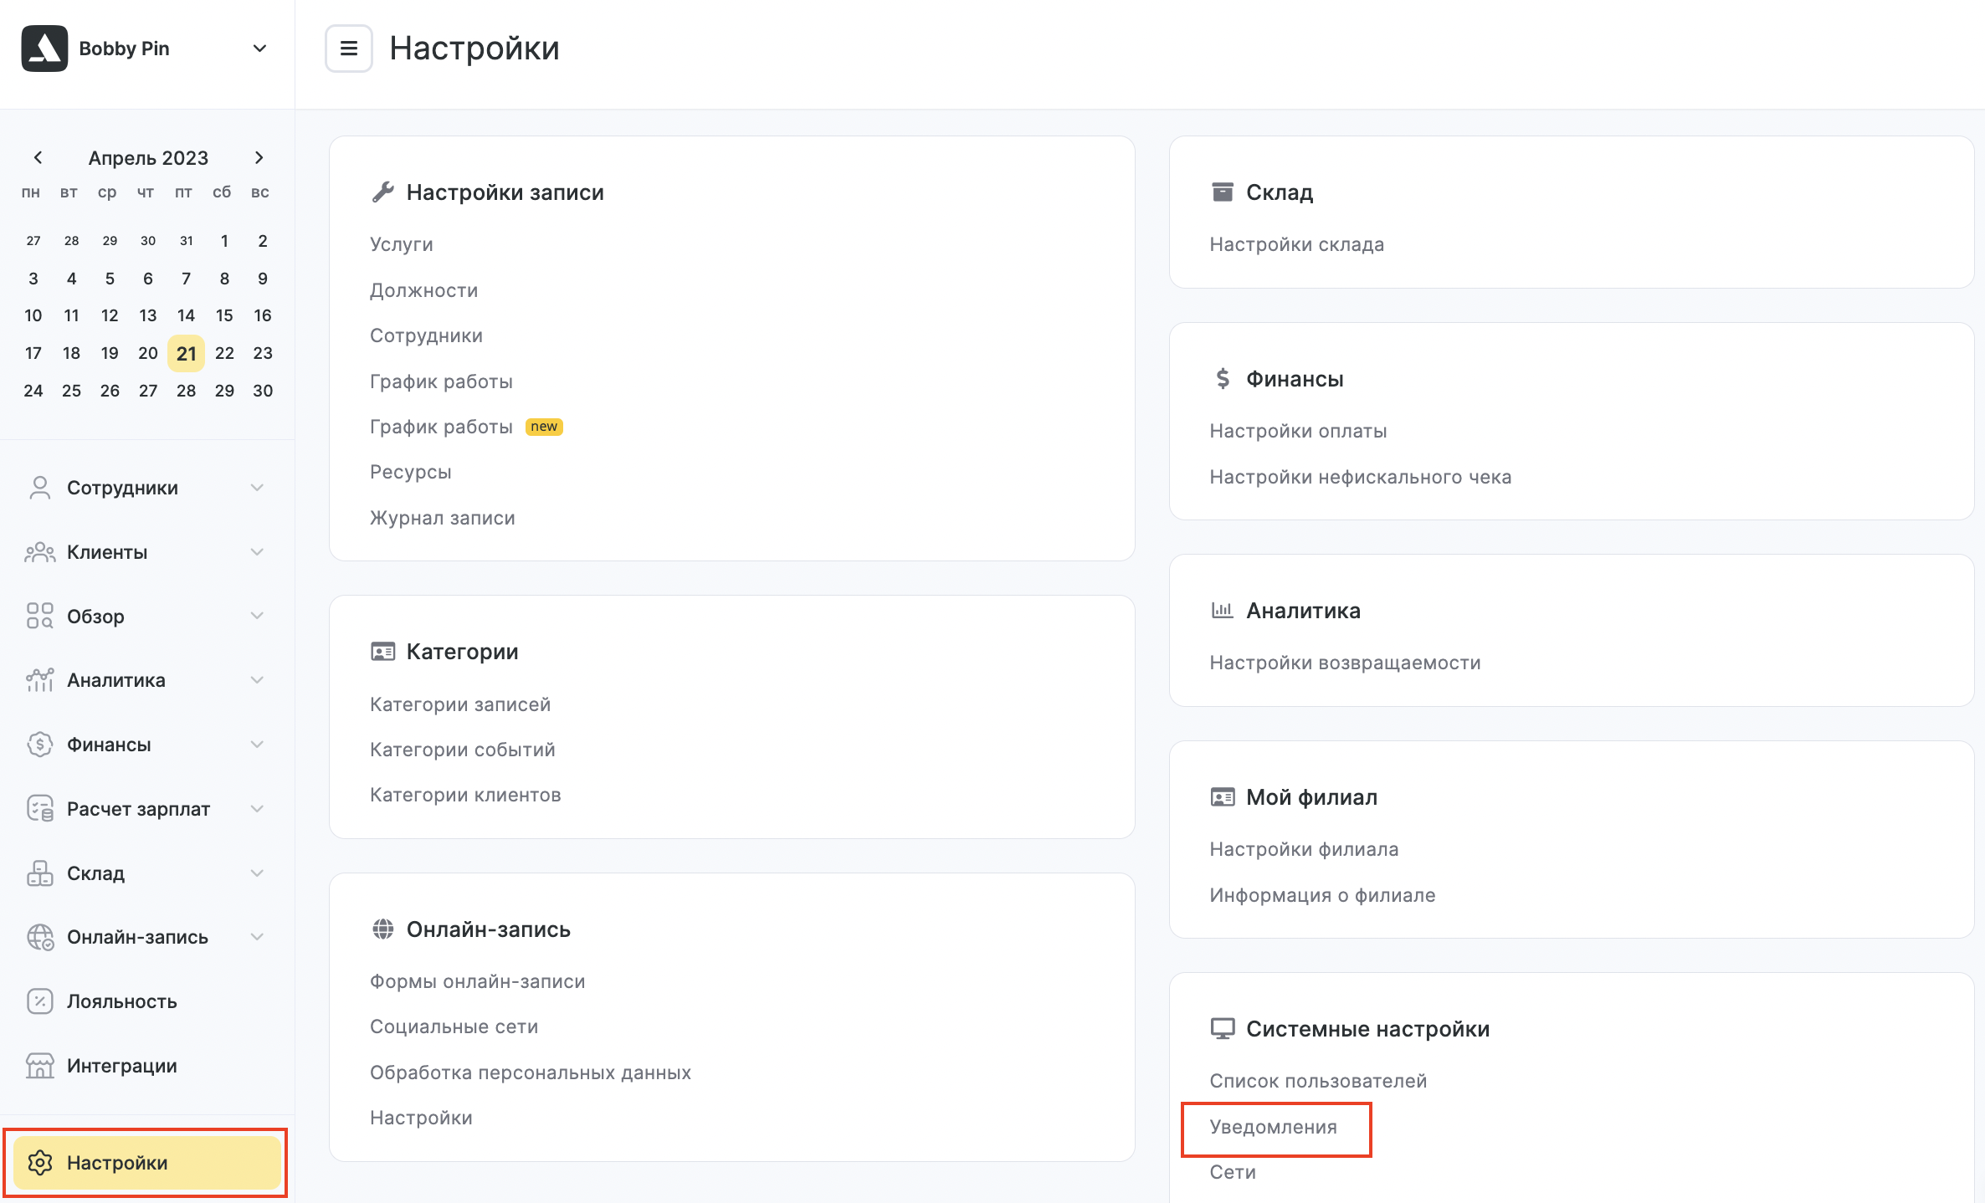Expand the Онлайн-запись sidebar section chevron
The image size is (1985, 1203).
(x=258, y=937)
